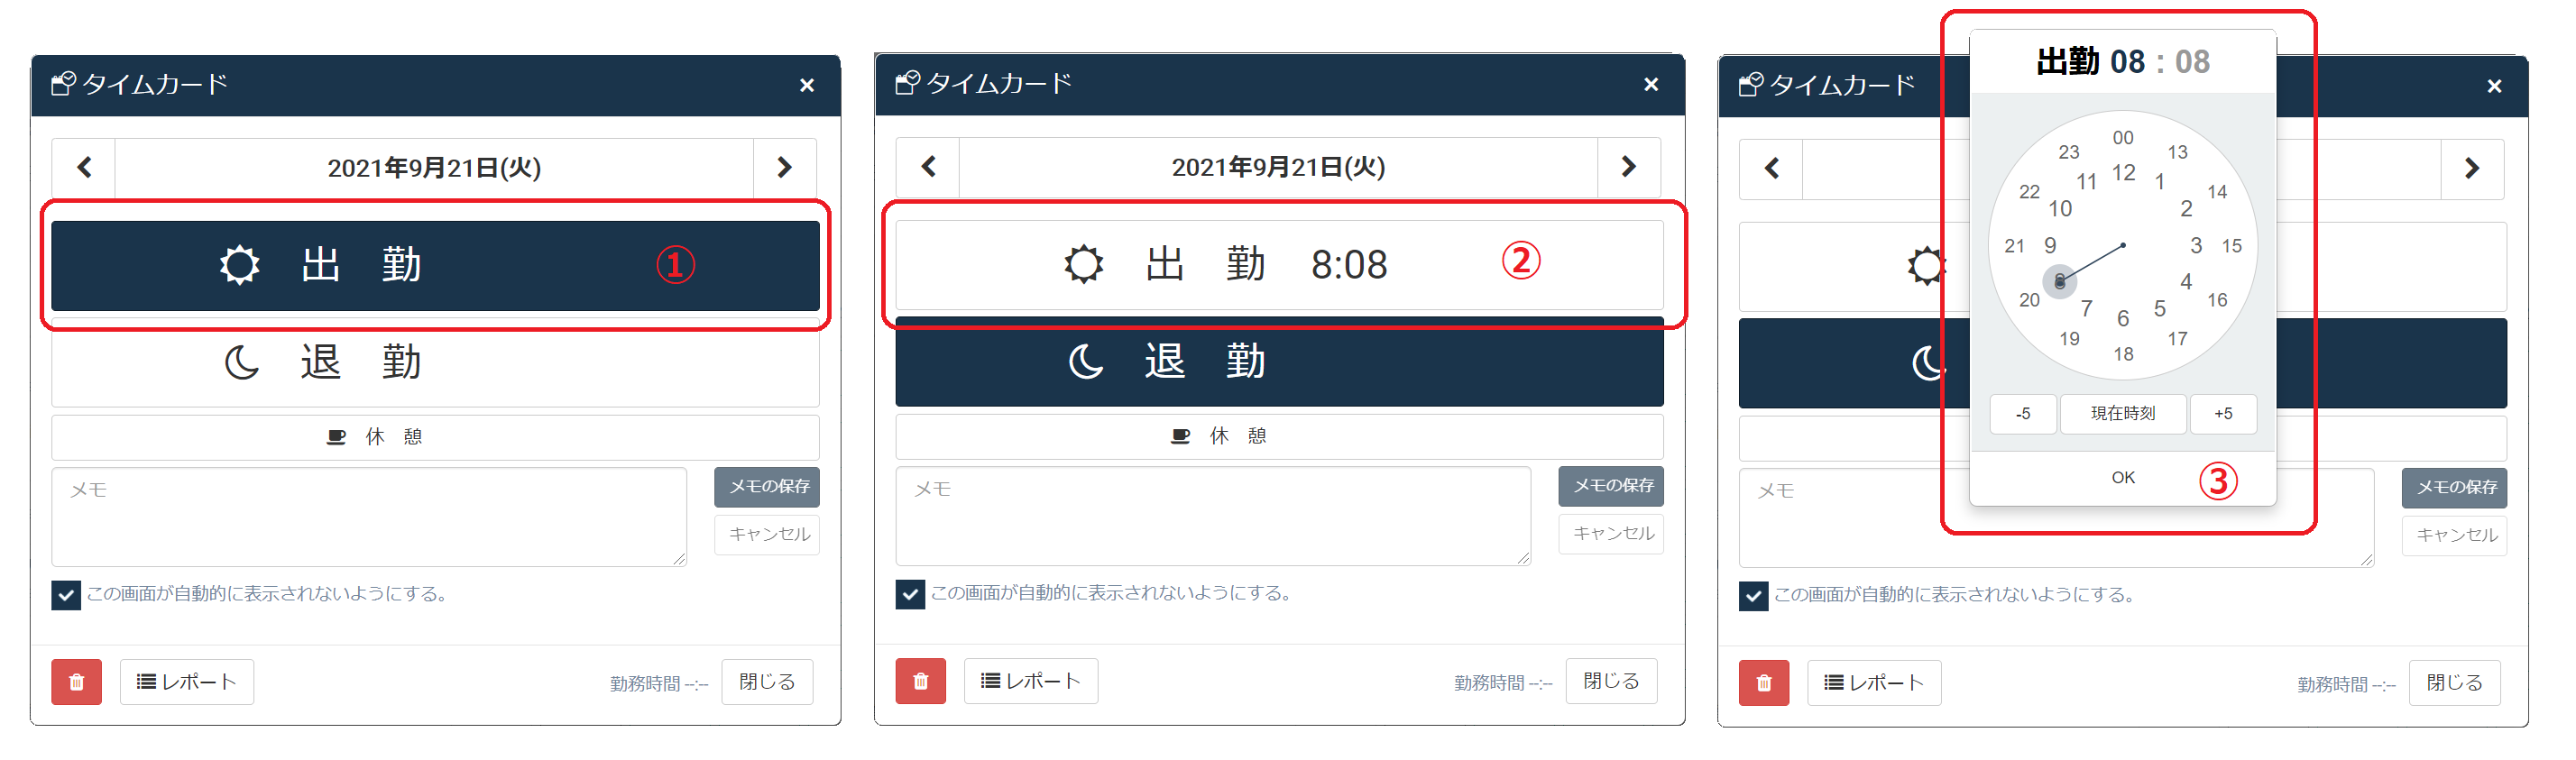Click -5 minutes button in time picker

2023,414
